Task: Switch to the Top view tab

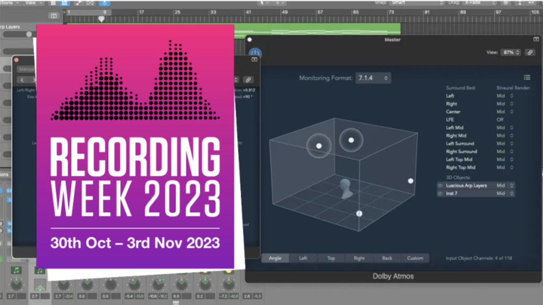Action: 331,258
